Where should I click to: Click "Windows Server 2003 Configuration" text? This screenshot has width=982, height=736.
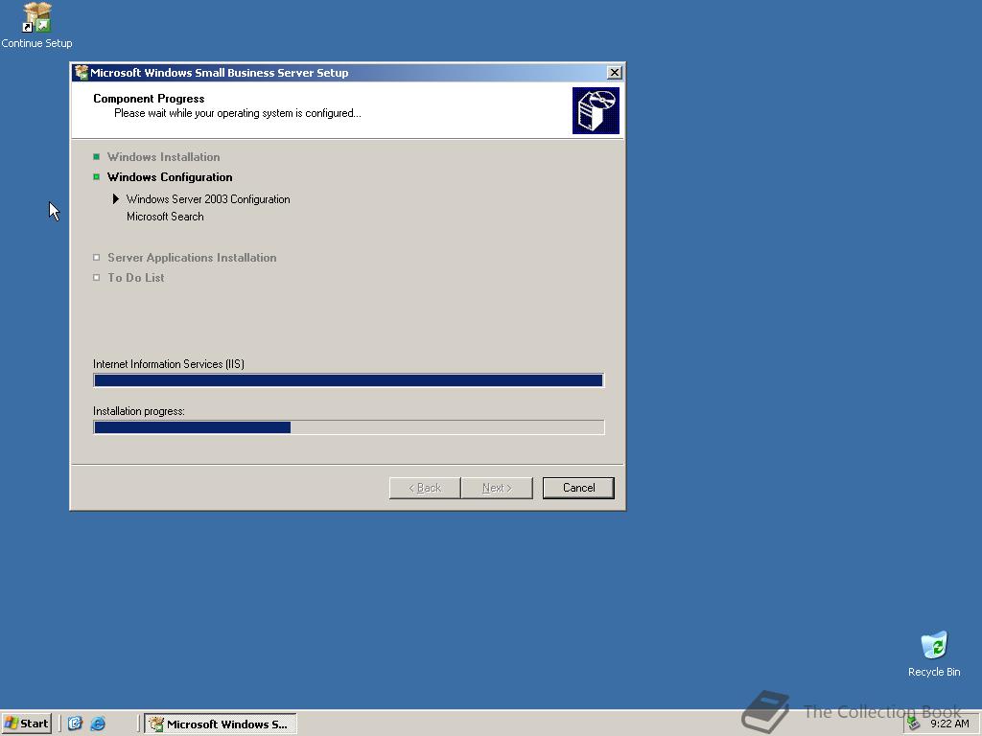pyautogui.click(x=208, y=199)
